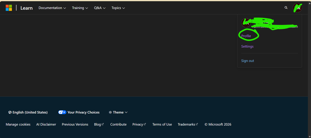Change language from English (United States)
Viewport: 311px width, 138px height.
coord(28,112)
